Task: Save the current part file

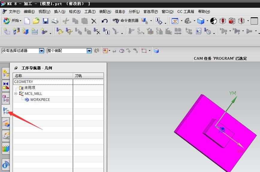Action: click(46, 21)
